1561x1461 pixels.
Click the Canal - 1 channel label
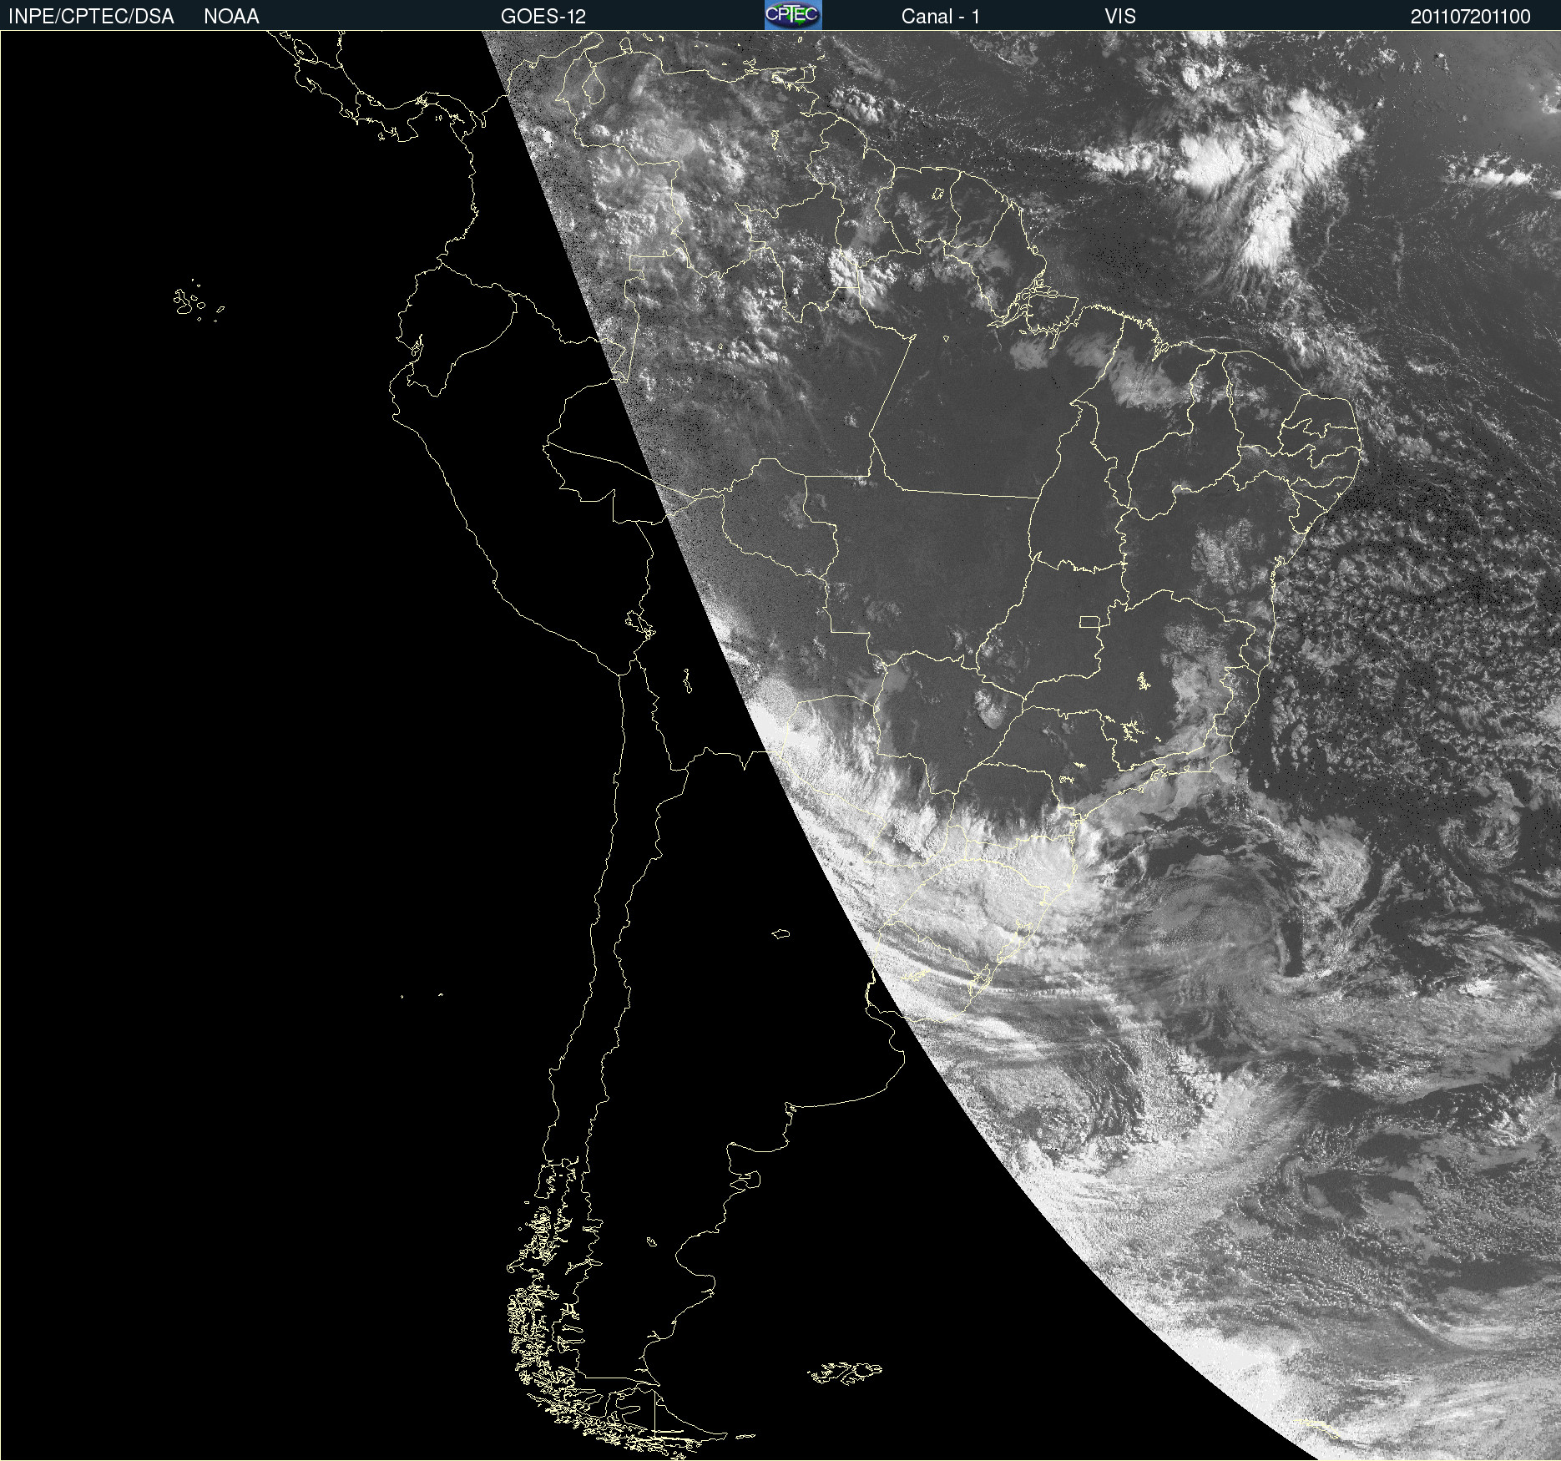(941, 17)
